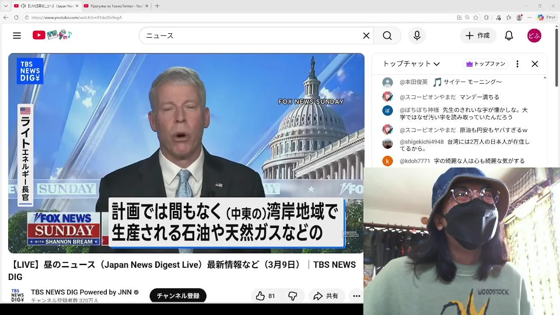This screenshot has width=560, height=315.
Task: Click chat message マンデー満ちる
Action: pyautogui.click(x=479, y=97)
